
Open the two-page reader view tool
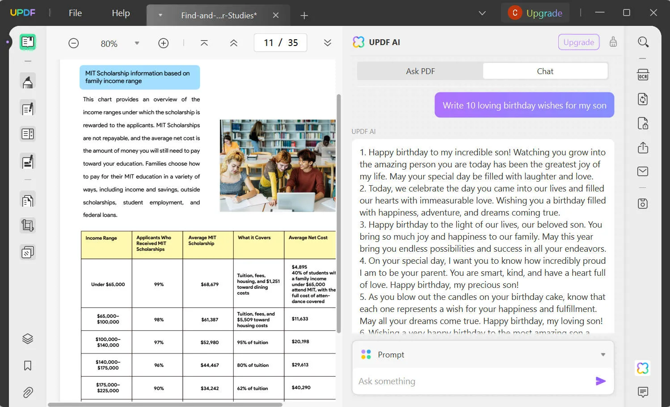tap(28, 134)
